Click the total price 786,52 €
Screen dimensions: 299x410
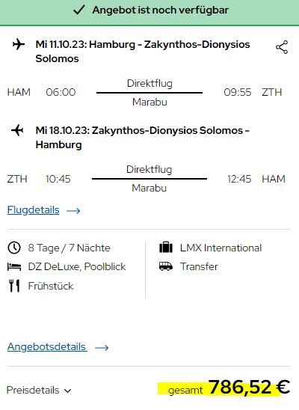coord(250,387)
